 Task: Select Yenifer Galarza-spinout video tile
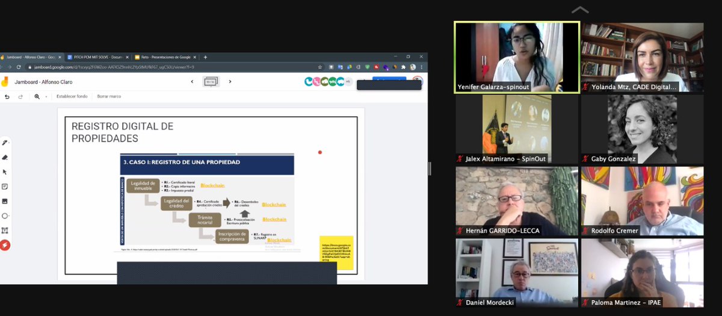click(x=517, y=58)
